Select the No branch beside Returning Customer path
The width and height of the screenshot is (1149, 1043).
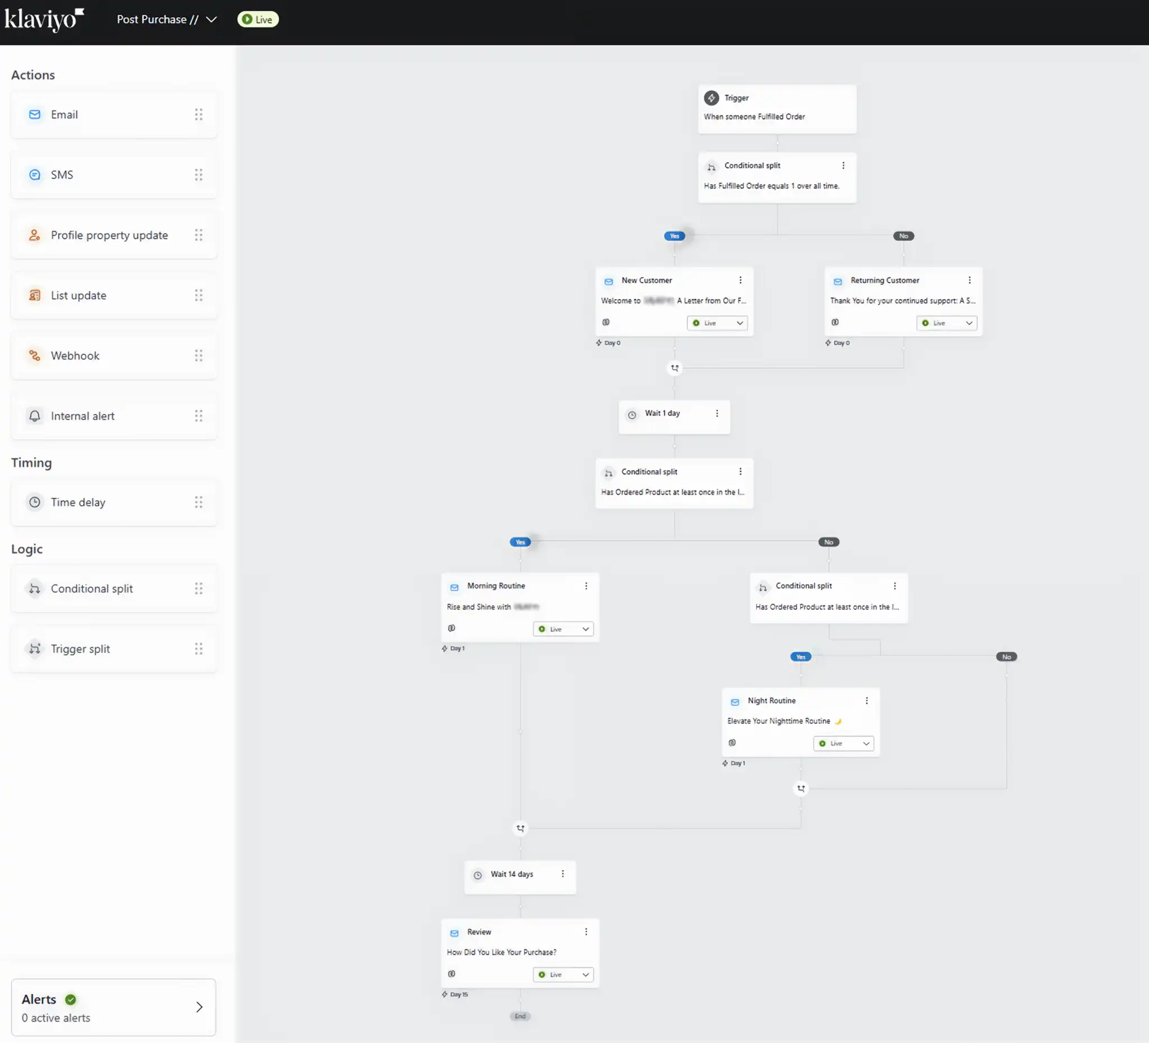[x=903, y=236]
